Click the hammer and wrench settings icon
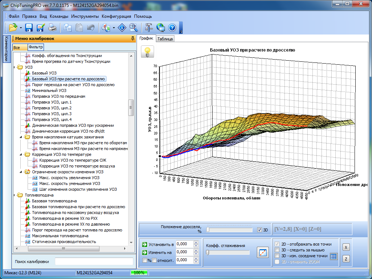 149,27
